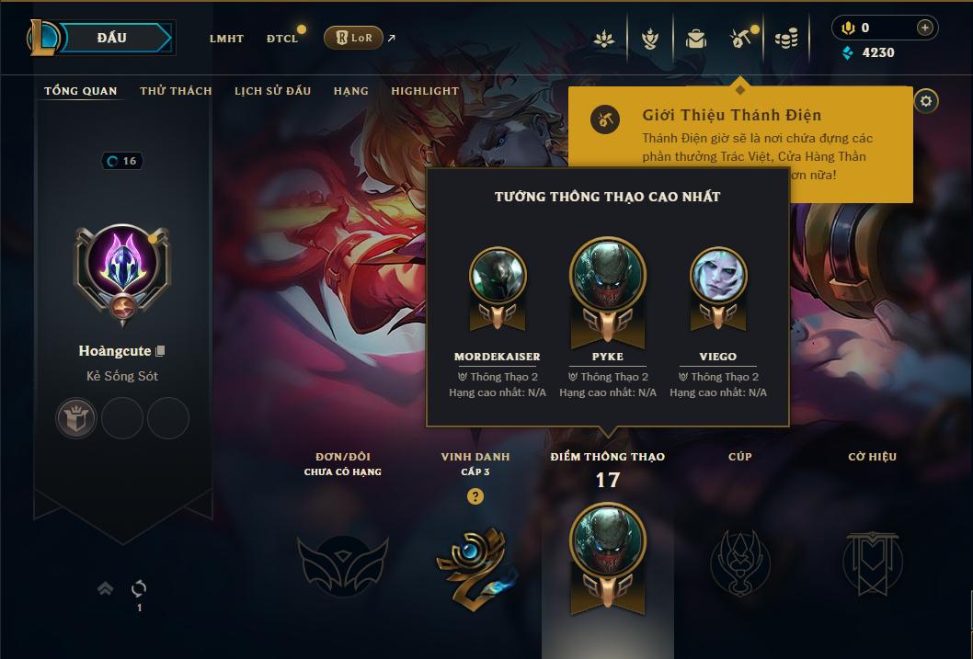Open the Collection lotus icon

pyautogui.click(x=604, y=39)
